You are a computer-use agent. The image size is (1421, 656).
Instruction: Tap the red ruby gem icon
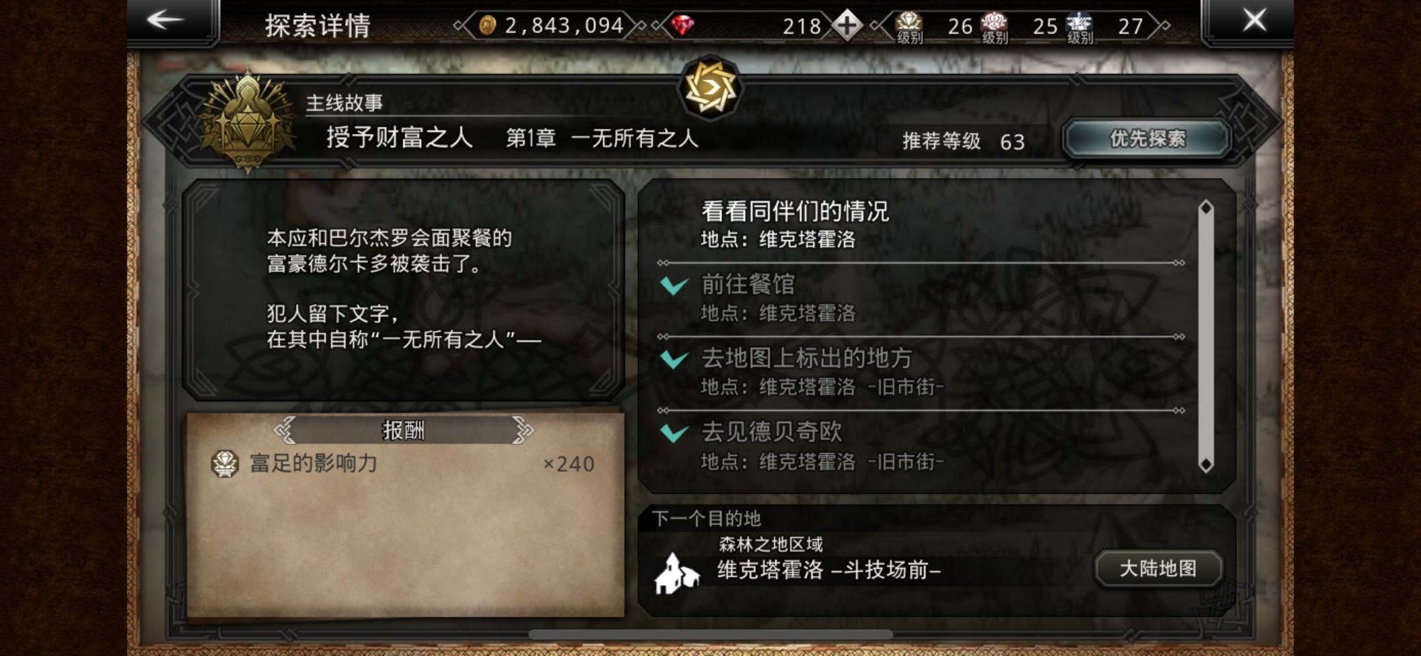[x=682, y=26]
